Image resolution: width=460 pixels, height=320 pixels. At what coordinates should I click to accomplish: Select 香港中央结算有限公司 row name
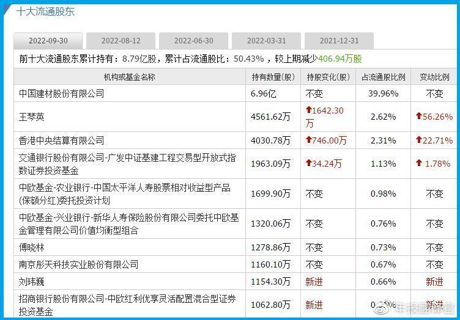[61, 140]
